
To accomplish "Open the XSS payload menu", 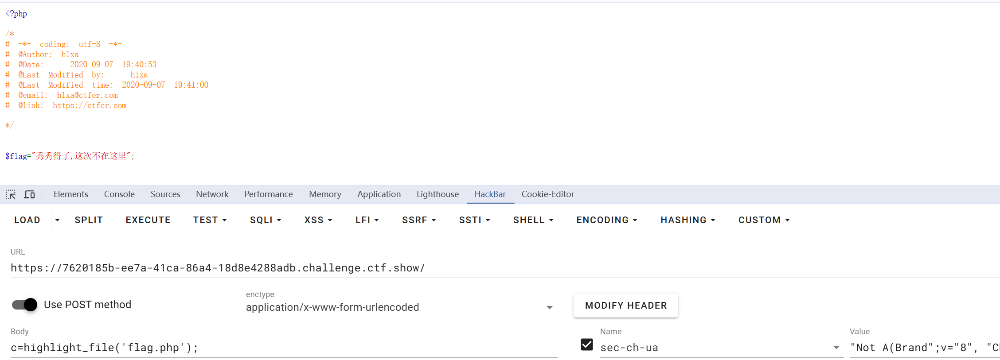I will [318, 220].
